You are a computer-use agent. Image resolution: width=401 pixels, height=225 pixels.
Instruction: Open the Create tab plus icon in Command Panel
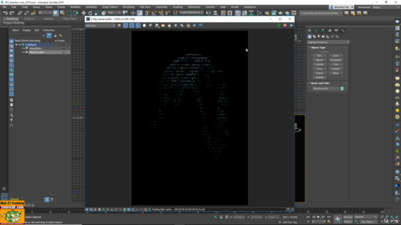tap(310, 31)
